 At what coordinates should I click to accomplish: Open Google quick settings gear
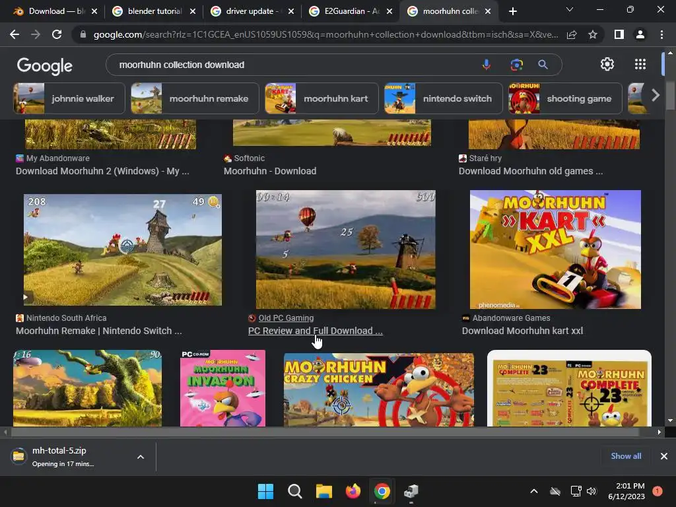coord(607,64)
